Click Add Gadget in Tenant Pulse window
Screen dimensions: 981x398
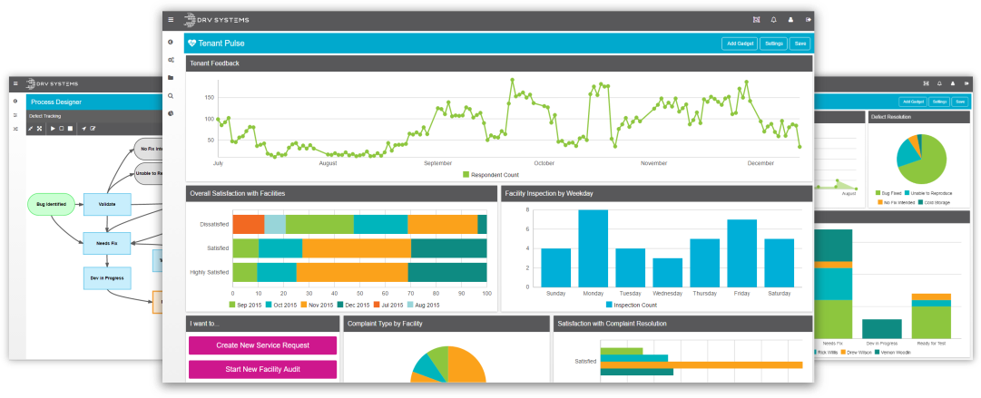(x=740, y=44)
